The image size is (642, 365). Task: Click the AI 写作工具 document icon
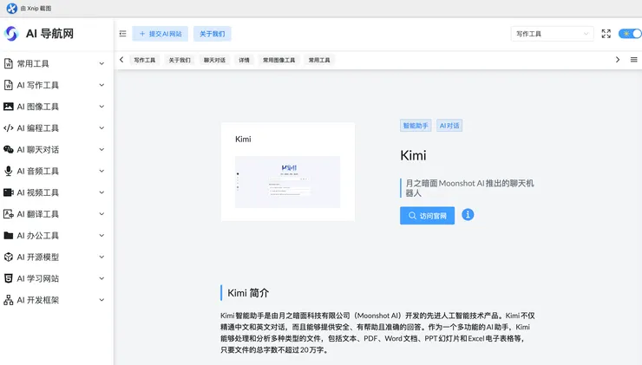tap(8, 85)
